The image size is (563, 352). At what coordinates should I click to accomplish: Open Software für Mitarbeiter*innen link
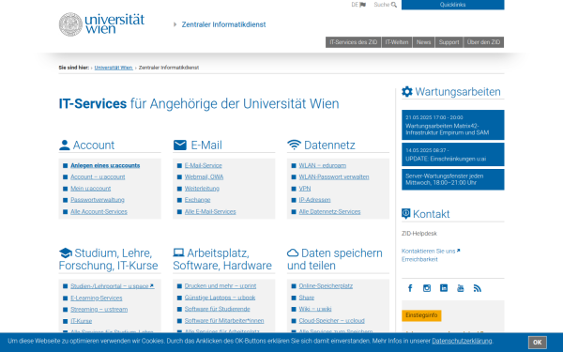[x=224, y=321]
